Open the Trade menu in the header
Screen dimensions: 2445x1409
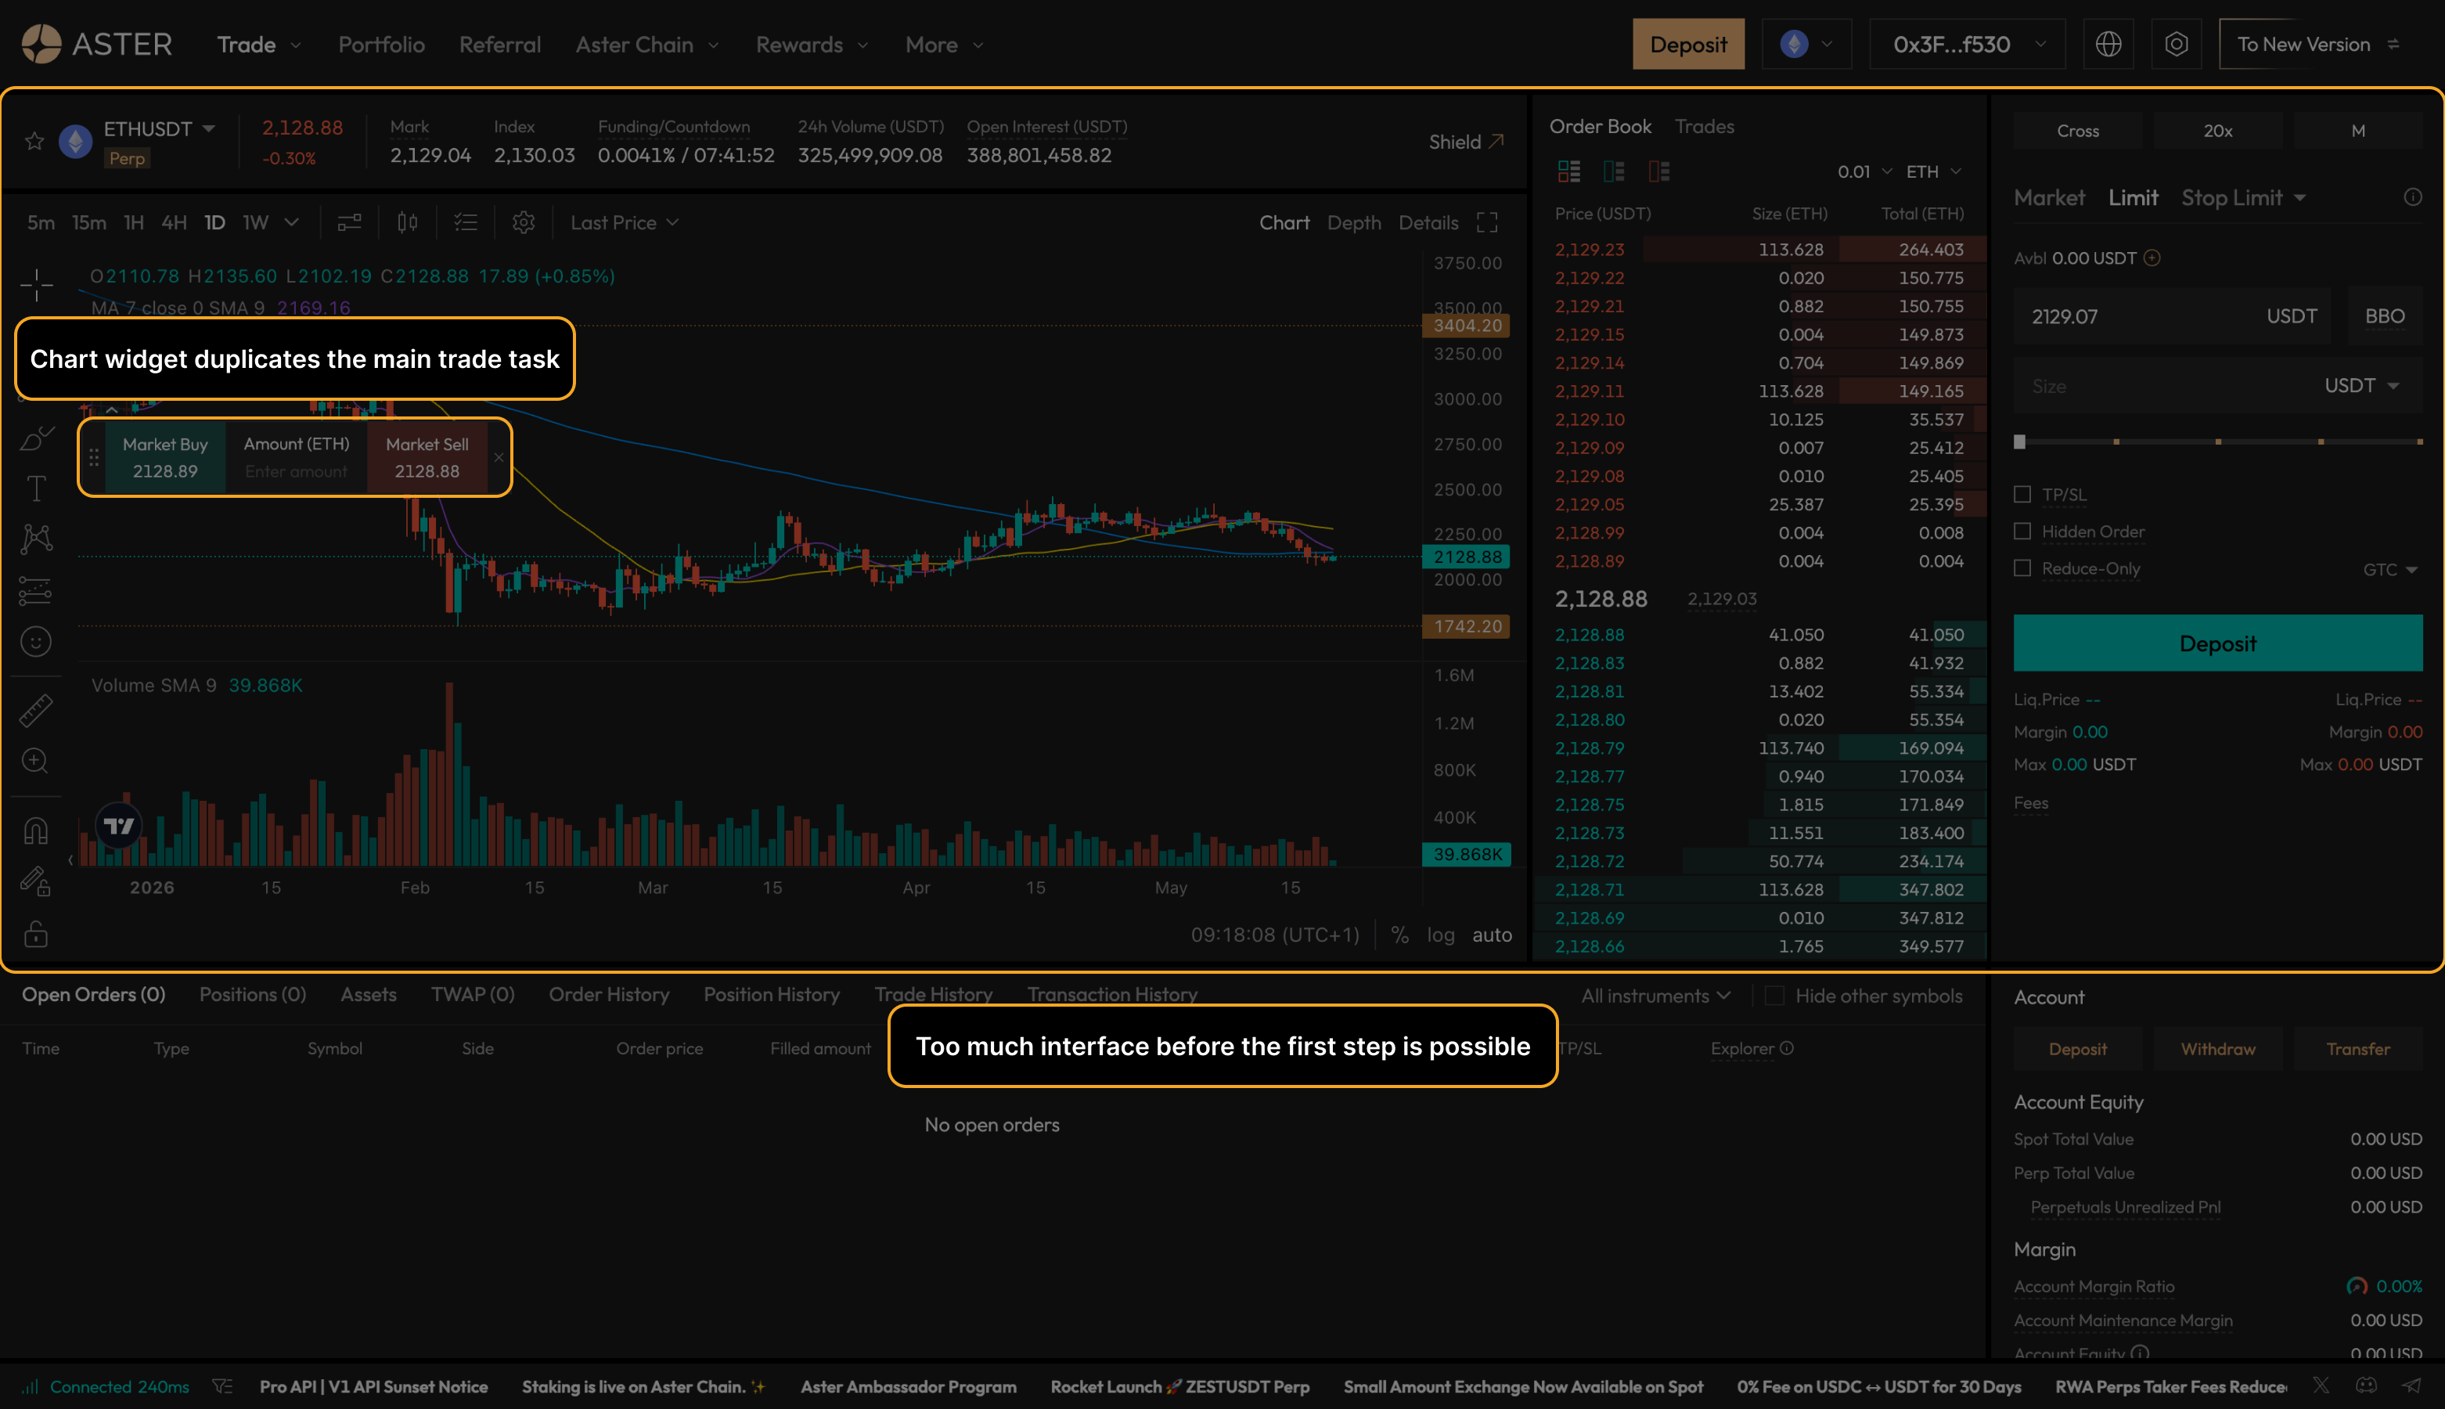tap(258, 45)
